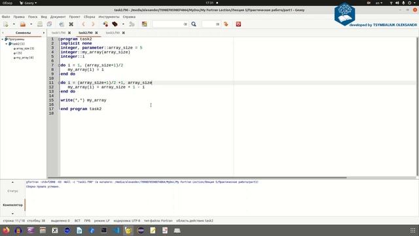Screen dimensions: 419x236
Task: Open the Сборка menu
Action: 89,16
